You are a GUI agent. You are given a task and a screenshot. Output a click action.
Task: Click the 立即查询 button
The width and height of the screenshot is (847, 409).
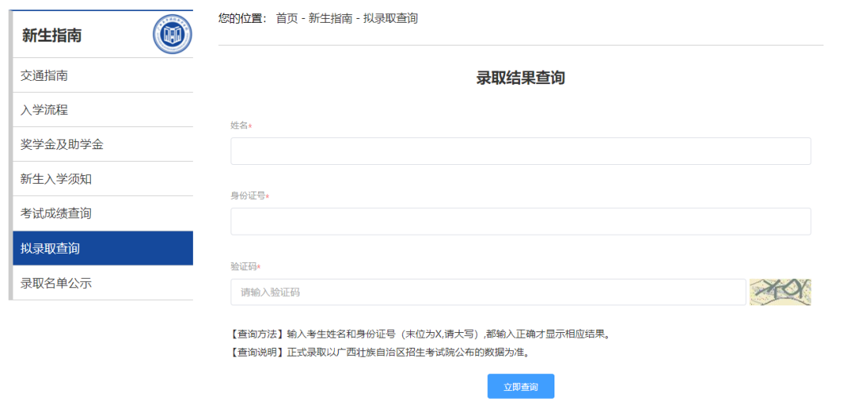521,386
